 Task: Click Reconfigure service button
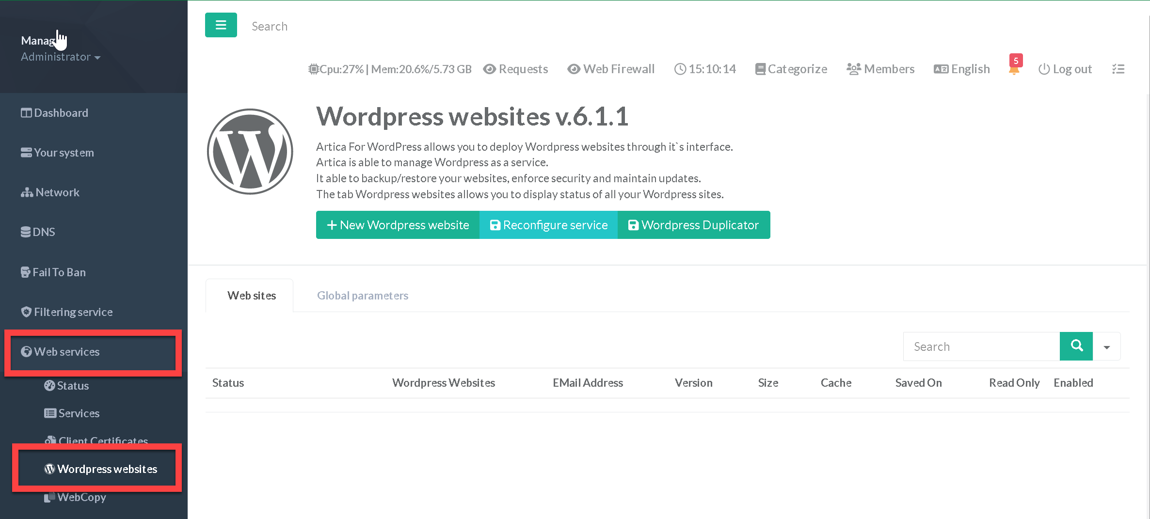click(x=548, y=225)
